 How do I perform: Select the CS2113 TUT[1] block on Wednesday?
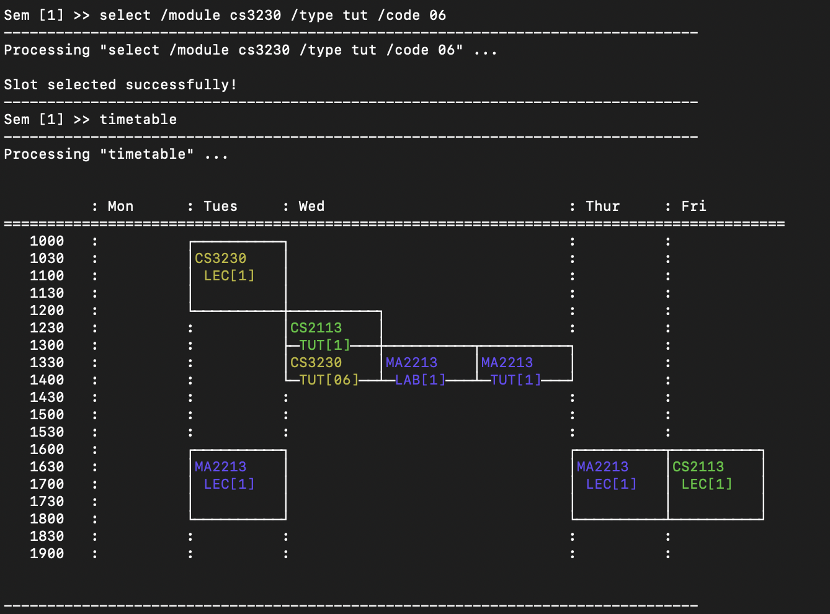click(334, 328)
